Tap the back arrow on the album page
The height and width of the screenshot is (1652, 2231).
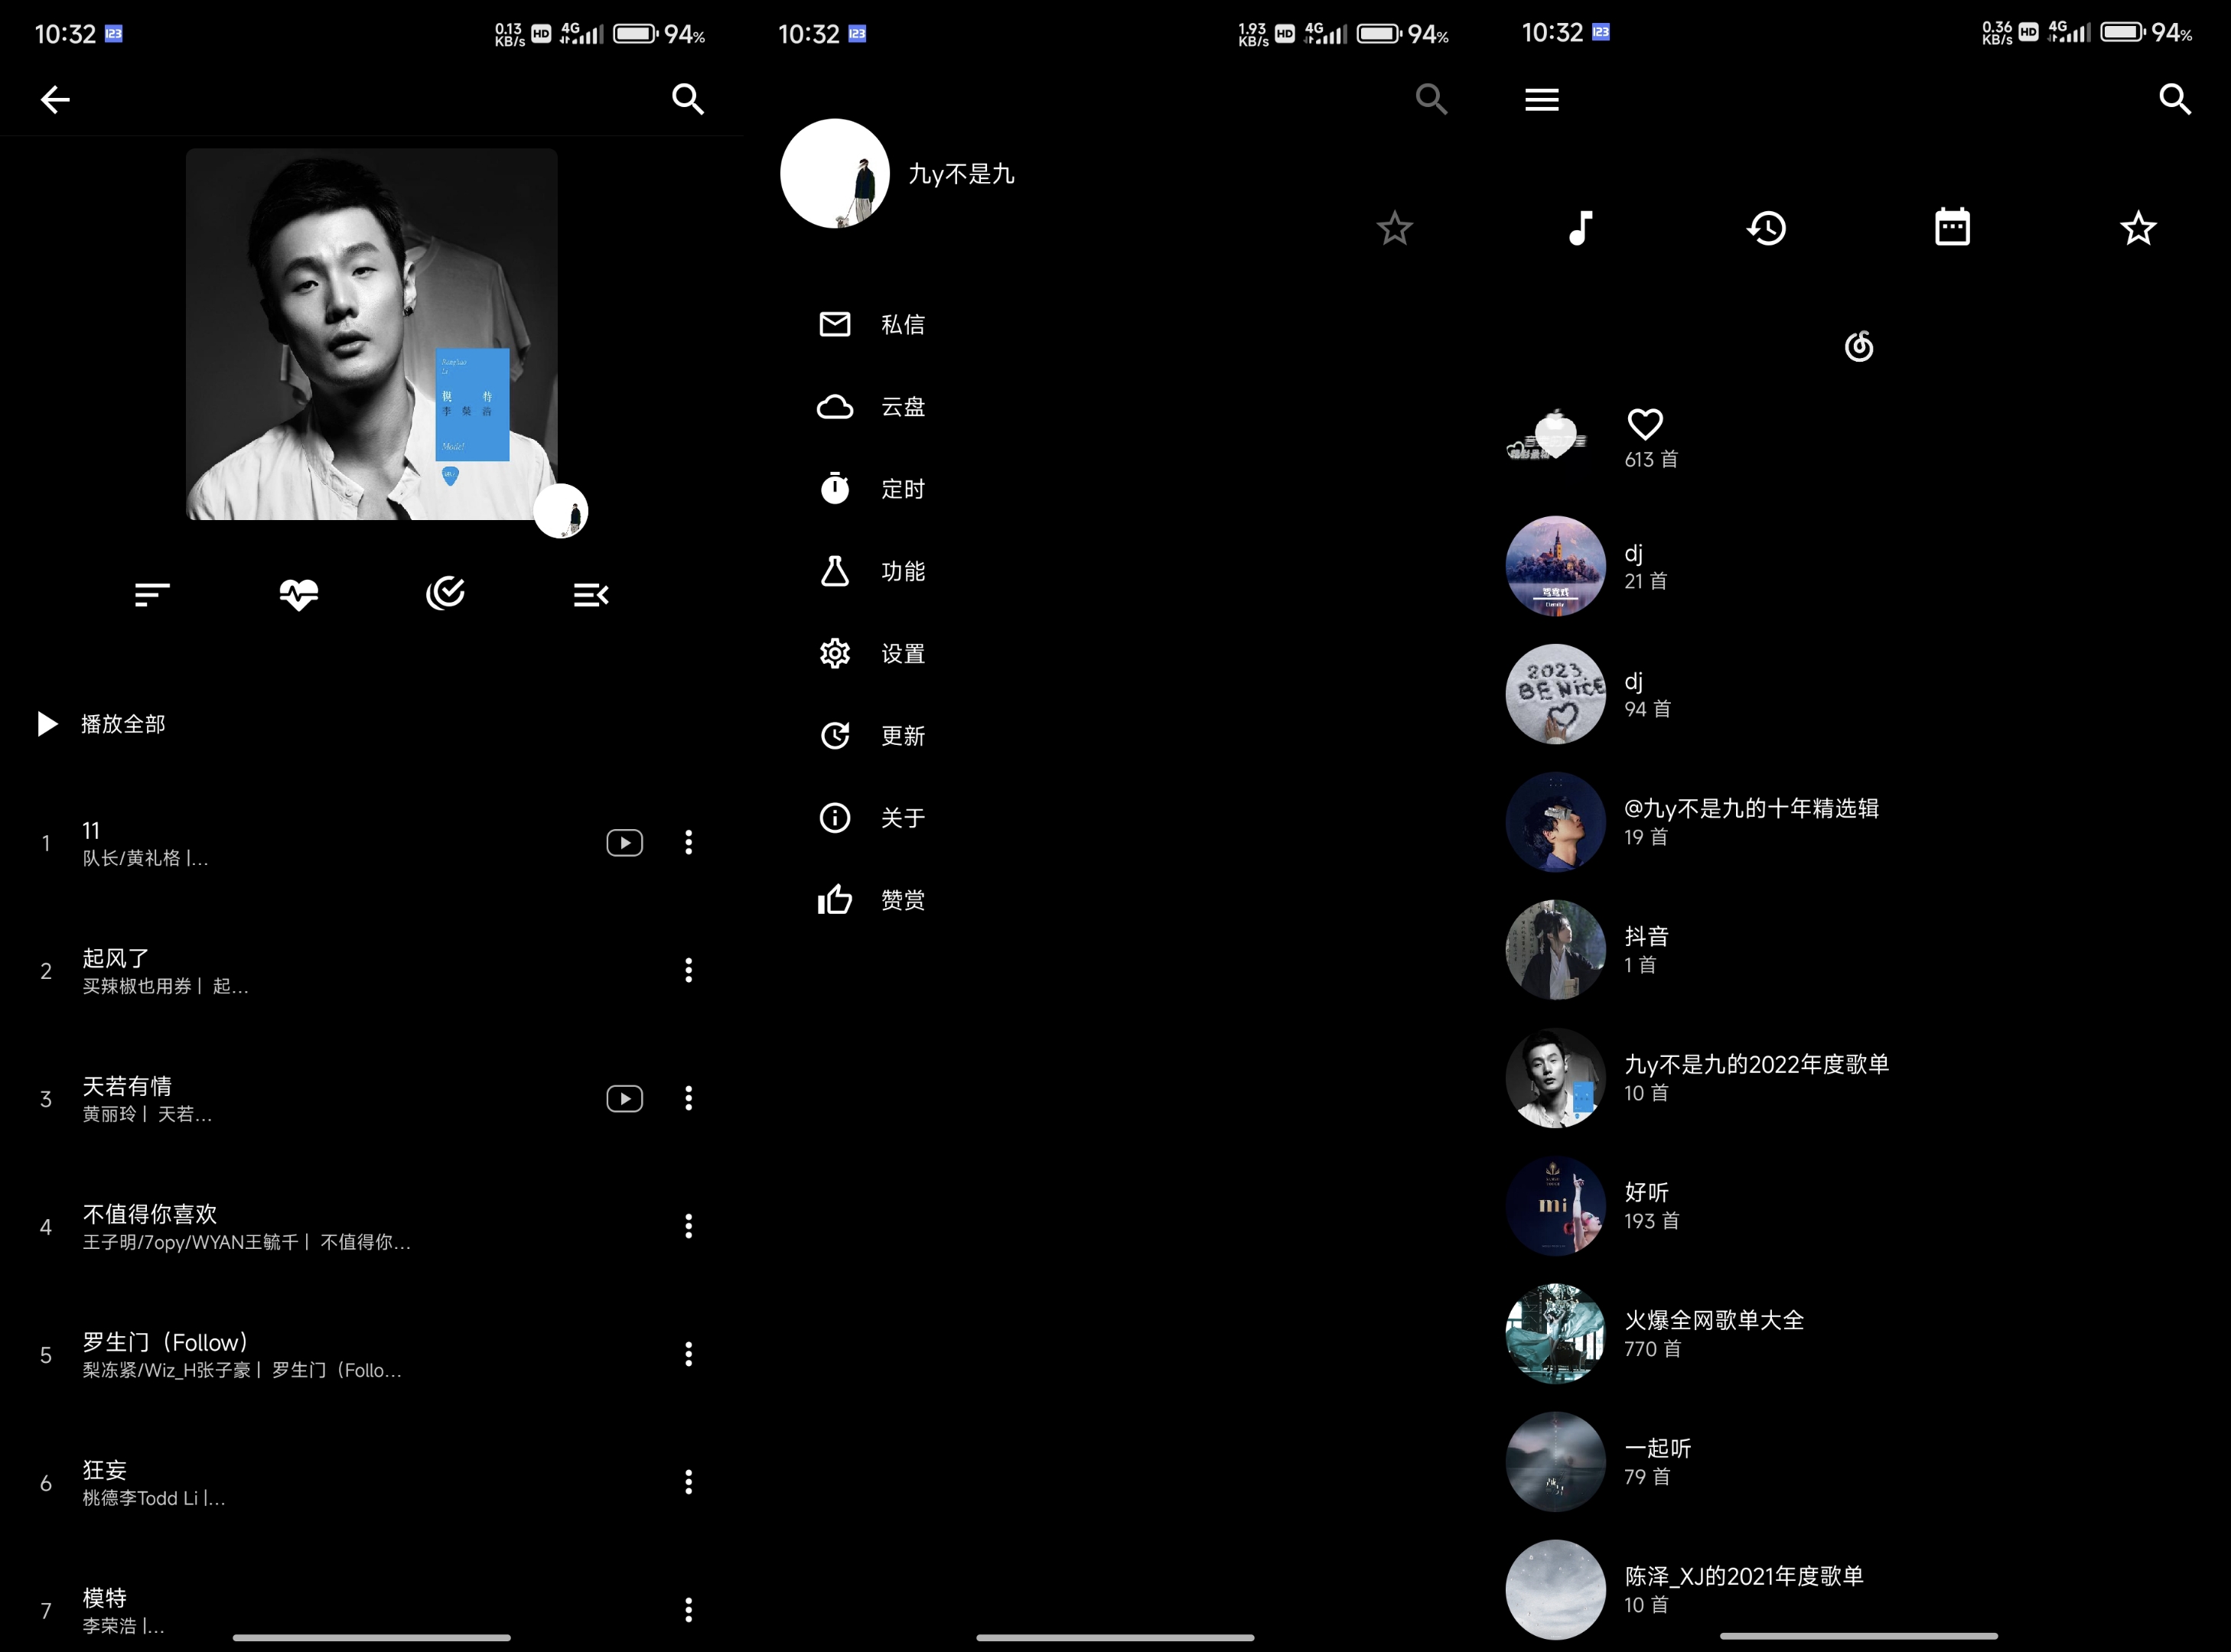[55, 99]
